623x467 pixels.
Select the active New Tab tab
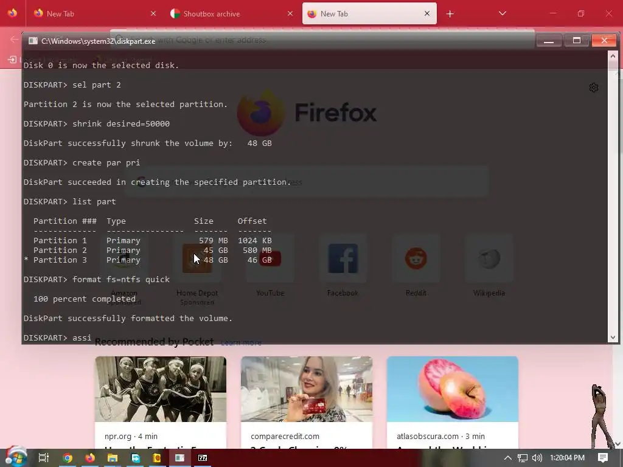(369, 13)
